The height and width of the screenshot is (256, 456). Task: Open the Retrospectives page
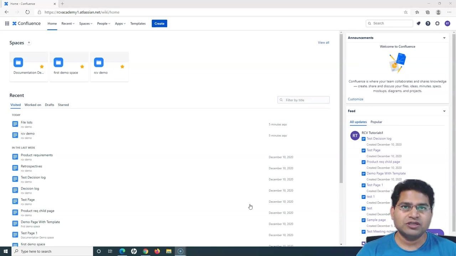click(31, 166)
